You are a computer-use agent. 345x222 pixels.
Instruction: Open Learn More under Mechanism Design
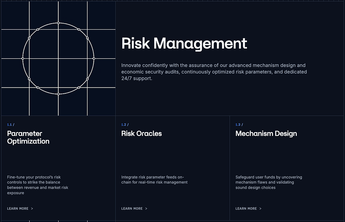coord(246,209)
